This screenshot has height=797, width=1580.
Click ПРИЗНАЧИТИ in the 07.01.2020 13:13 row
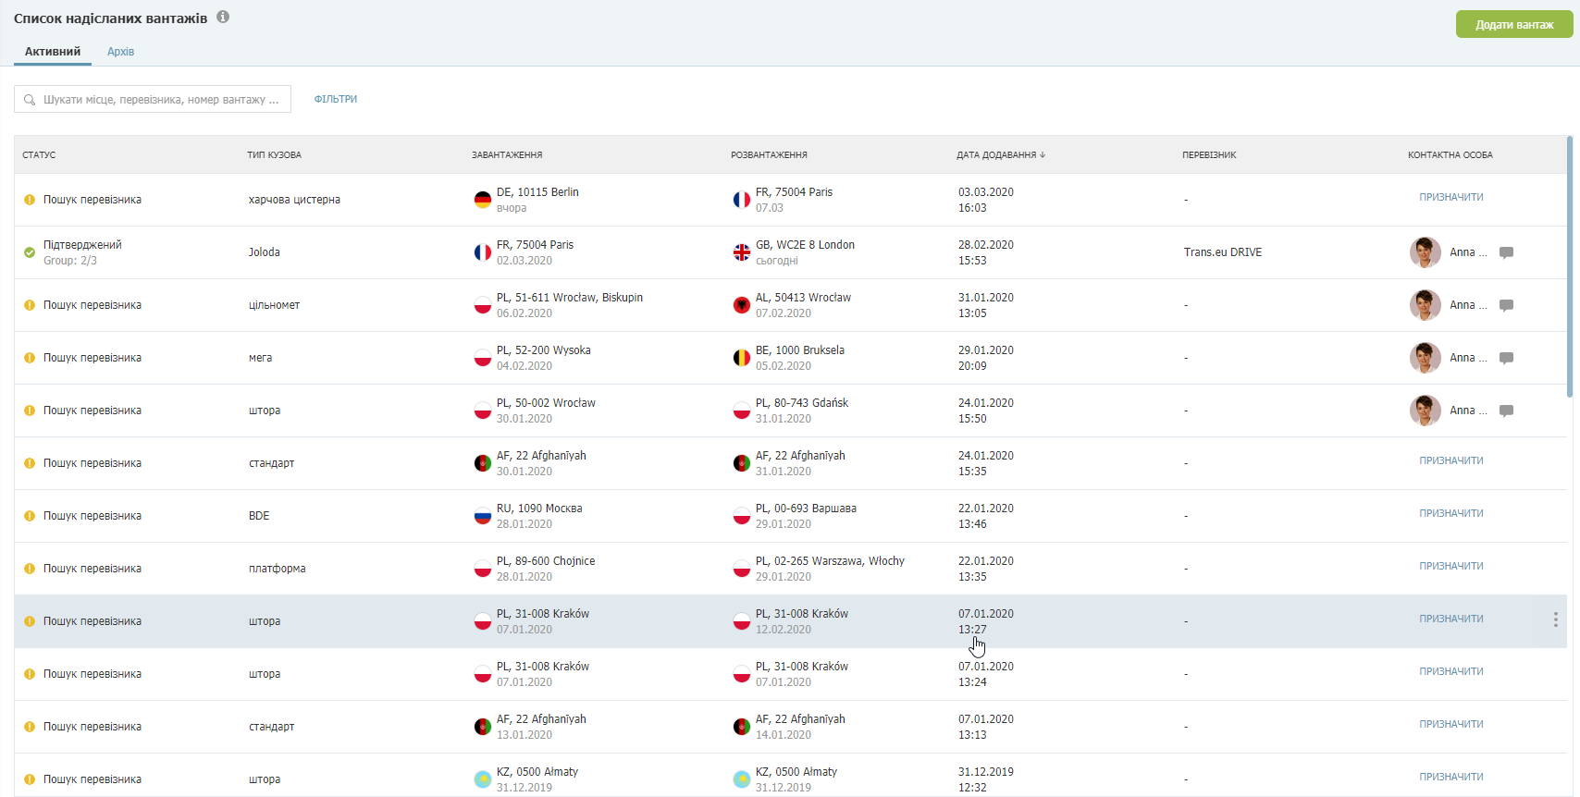tap(1451, 724)
